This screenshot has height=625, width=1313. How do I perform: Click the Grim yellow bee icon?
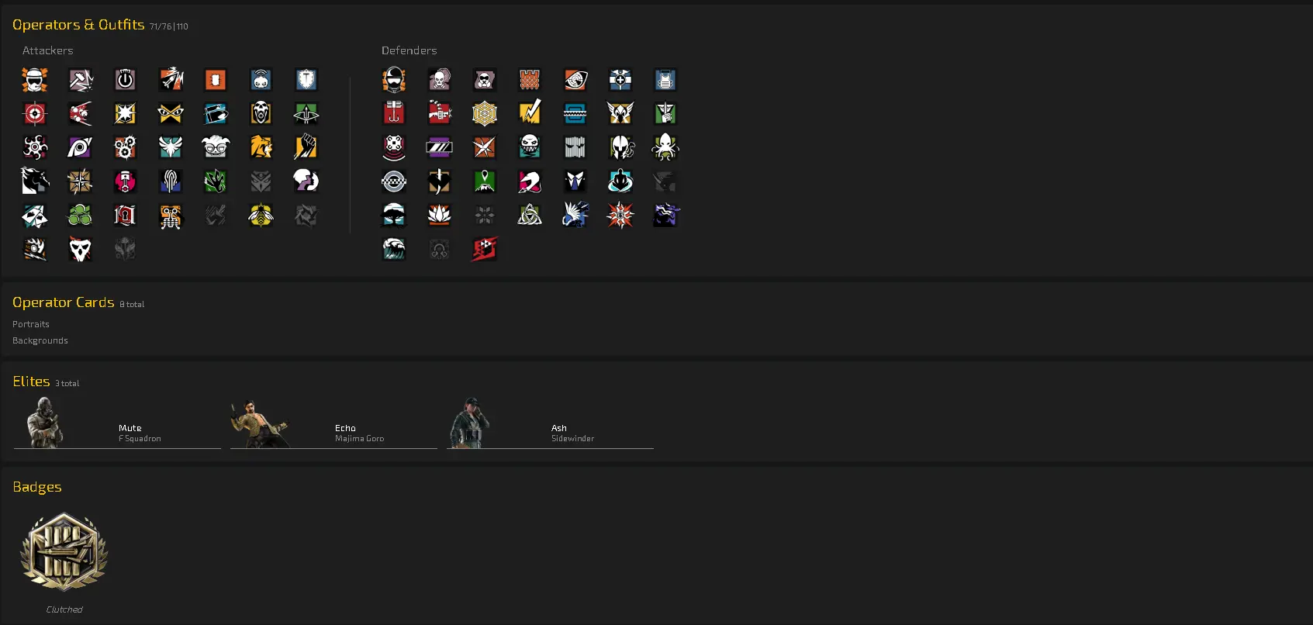(x=261, y=215)
